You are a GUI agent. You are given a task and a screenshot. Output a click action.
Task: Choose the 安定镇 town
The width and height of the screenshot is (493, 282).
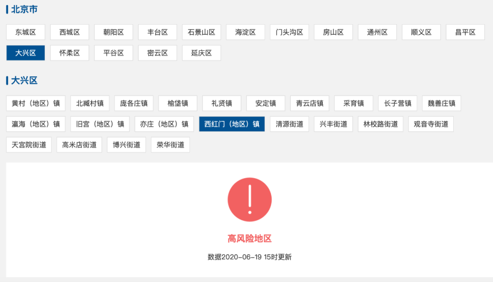coord(266,104)
